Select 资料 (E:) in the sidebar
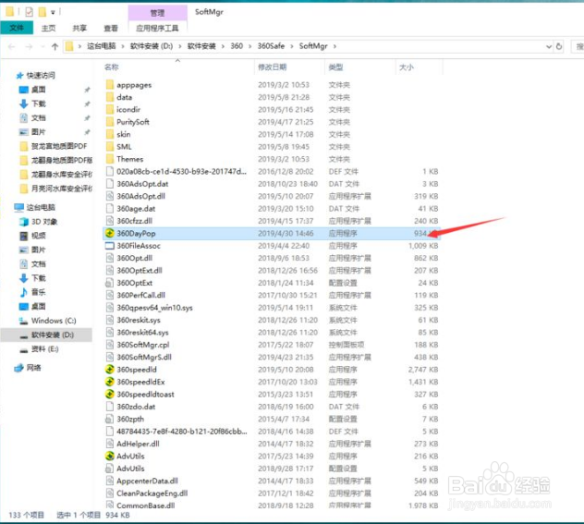584x524 pixels. coord(46,349)
